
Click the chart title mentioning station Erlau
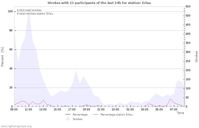pos(99,3)
